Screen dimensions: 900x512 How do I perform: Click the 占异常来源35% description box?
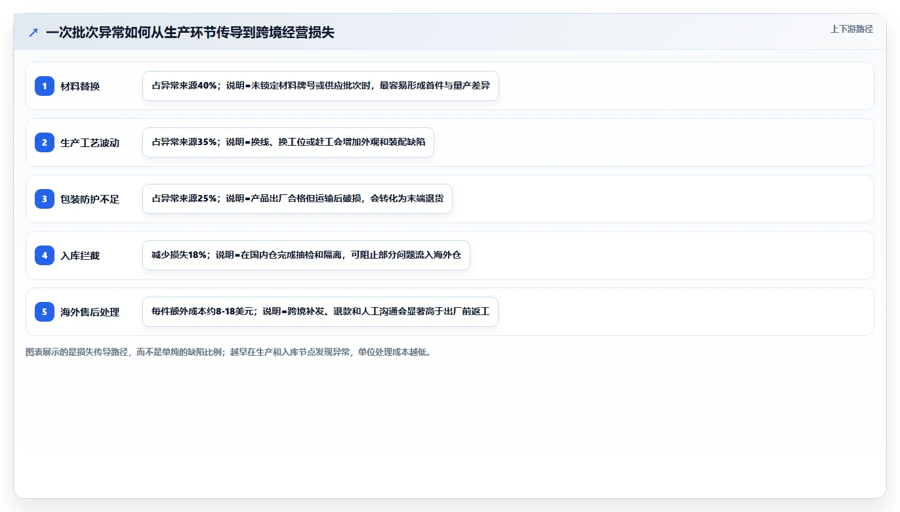point(288,142)
